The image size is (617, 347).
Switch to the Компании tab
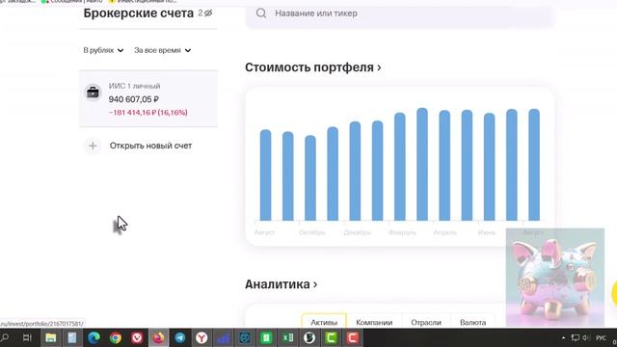tap(374, 322)
